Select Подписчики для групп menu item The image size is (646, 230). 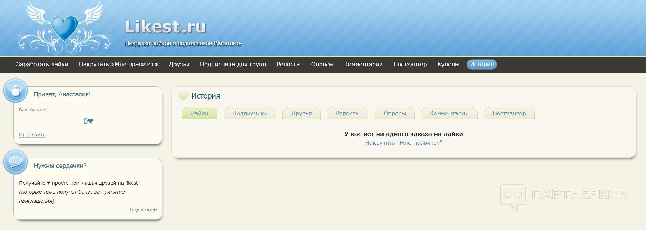pos(233,64)
